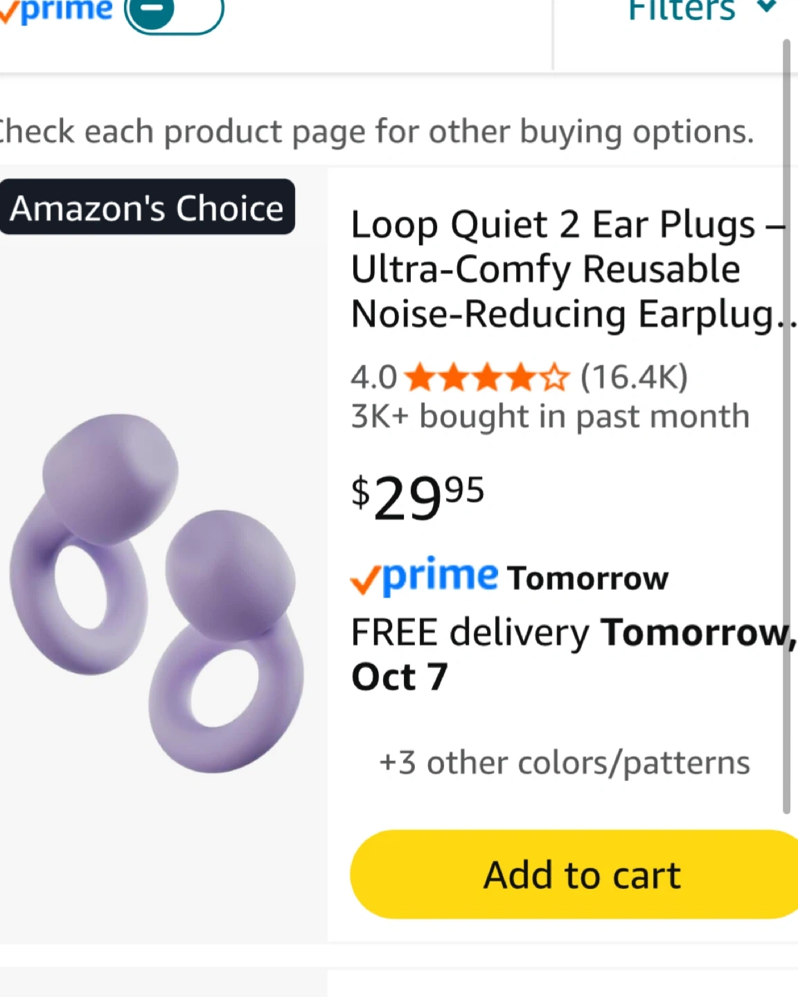Click the 4.0 rating number
The height and width of the screenshot is (997, 798).
[373, 378]
